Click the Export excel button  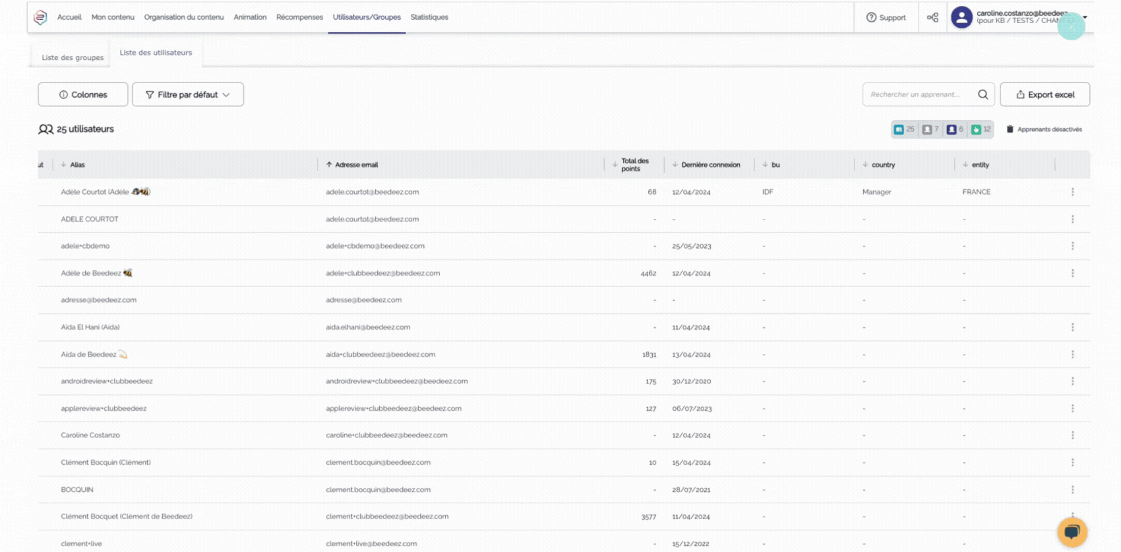[x=1045, y=94]
